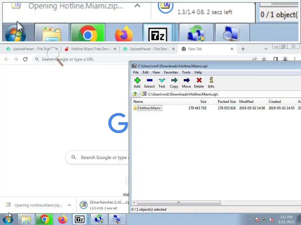The width and height of the screenshot is (301, 225).
Task: Click Chrome forward arrow
Action: pyautogui.click(x=16, y=59)
